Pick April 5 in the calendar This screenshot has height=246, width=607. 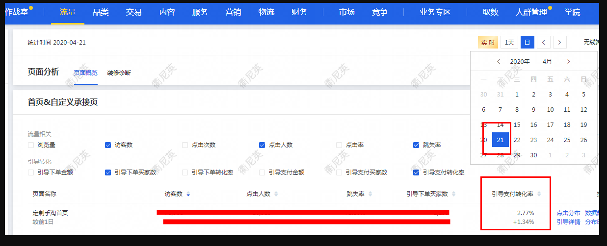coord(583,94)
